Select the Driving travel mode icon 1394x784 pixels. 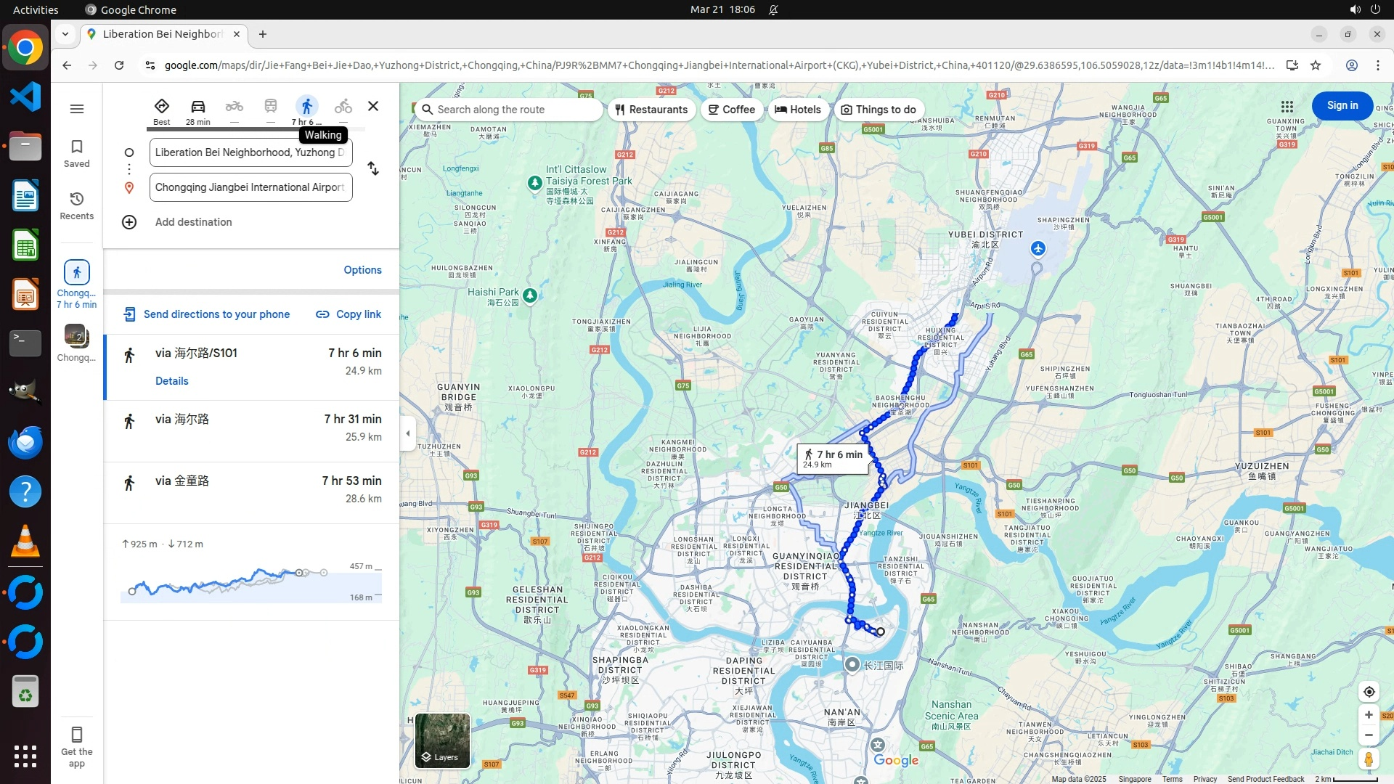tap(197, 107)
